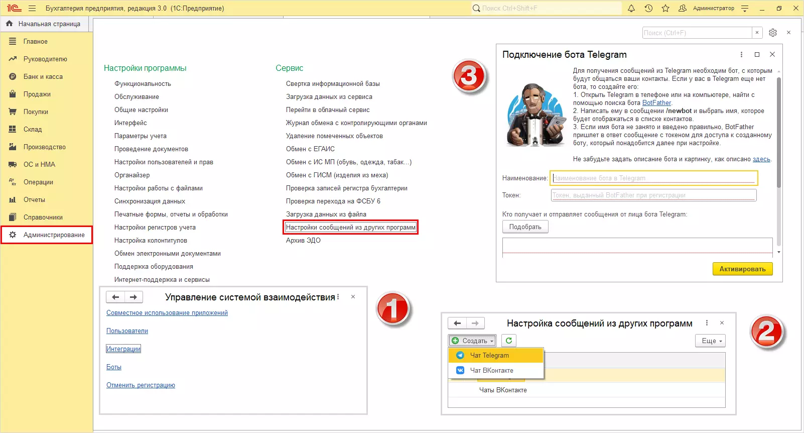This screenshot has width=804, height=433.
Task: Click the Подобрать button
Action: (525, 227)
